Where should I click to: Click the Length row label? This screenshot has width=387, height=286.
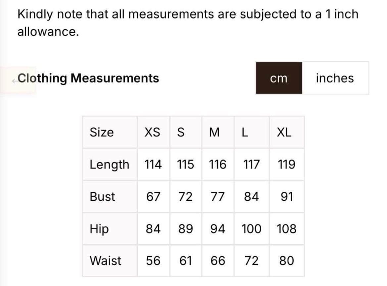tap(109, 164)
